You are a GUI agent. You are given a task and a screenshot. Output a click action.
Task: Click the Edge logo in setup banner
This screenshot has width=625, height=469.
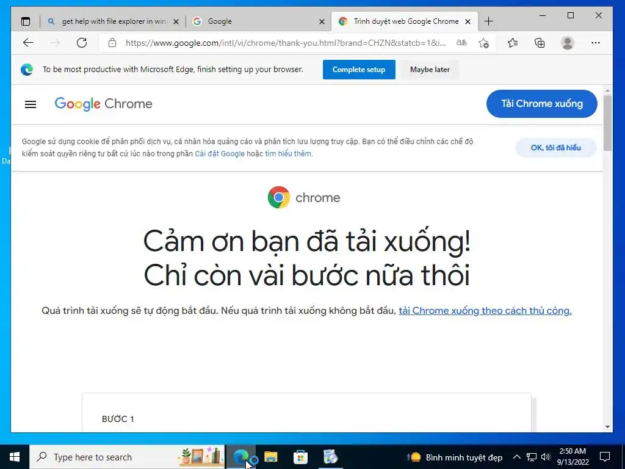27,70
